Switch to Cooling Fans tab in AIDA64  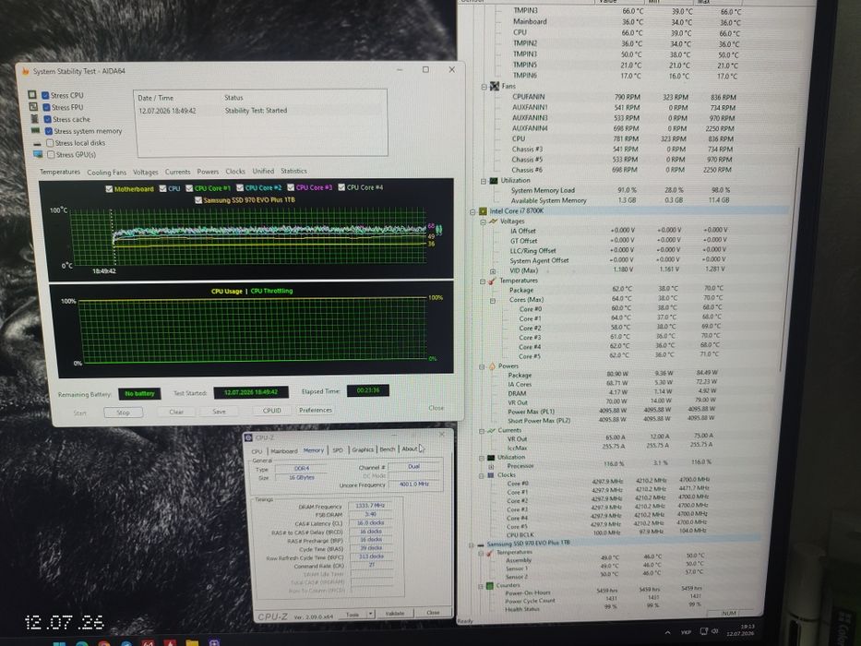pyautogui.click(x=106, y=173)
